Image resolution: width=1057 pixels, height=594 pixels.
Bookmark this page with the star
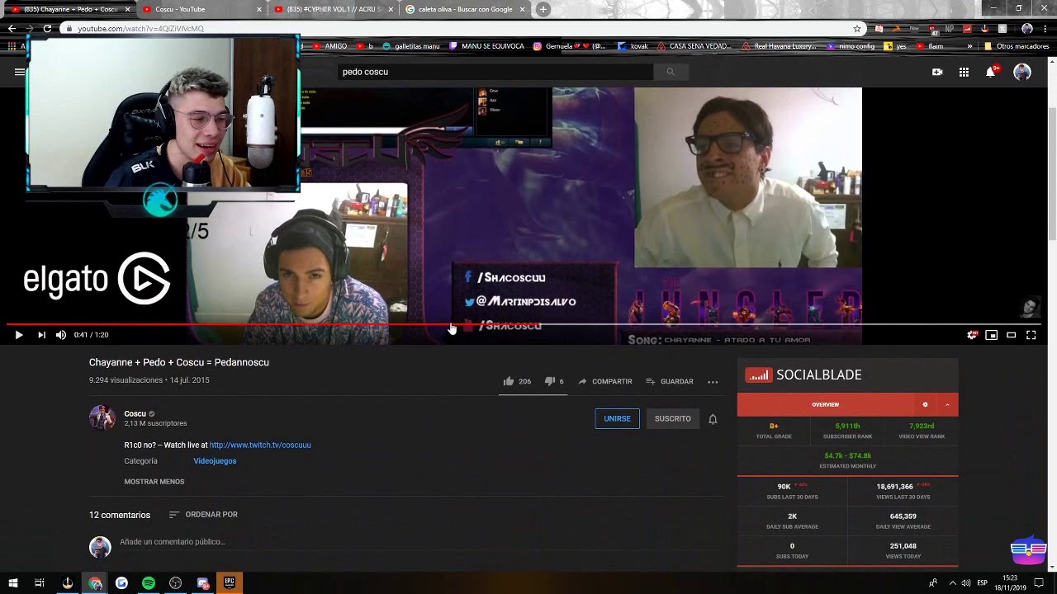pyautogui.click(x=857, y=28)
